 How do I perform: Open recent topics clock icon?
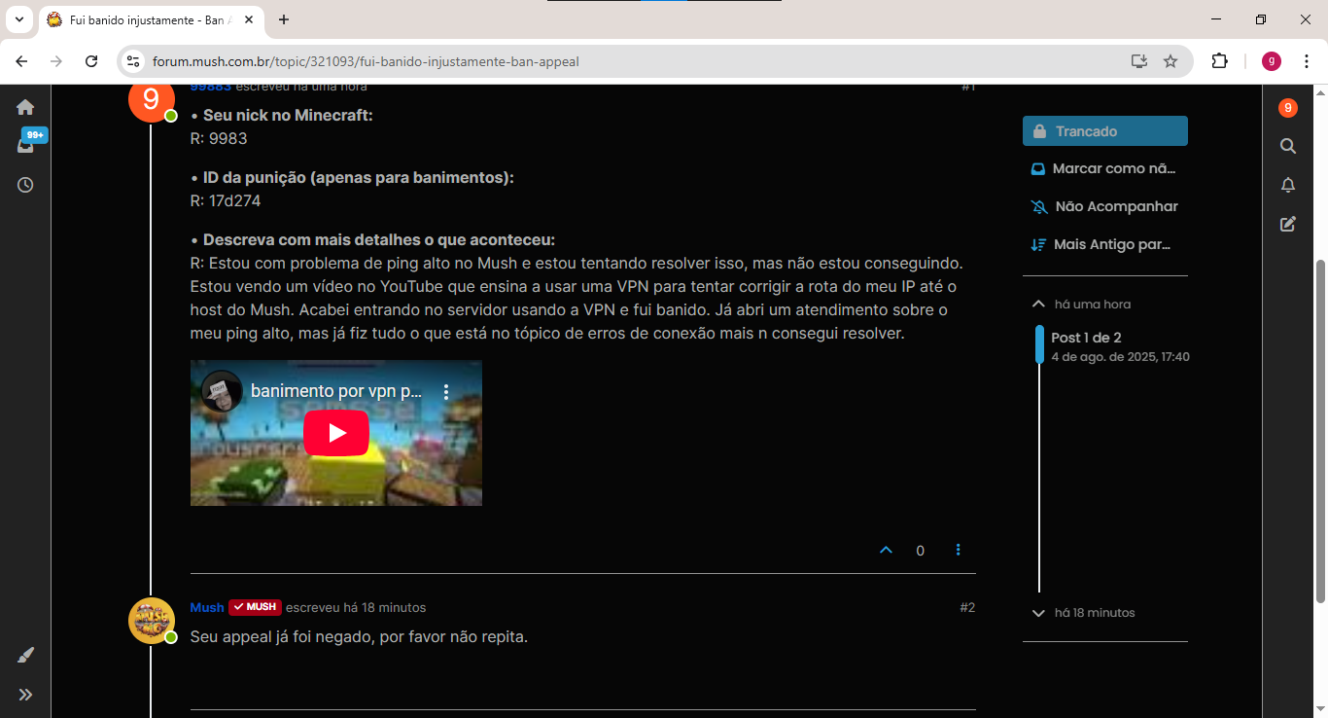pyautogui.click(x=25, y=185)
